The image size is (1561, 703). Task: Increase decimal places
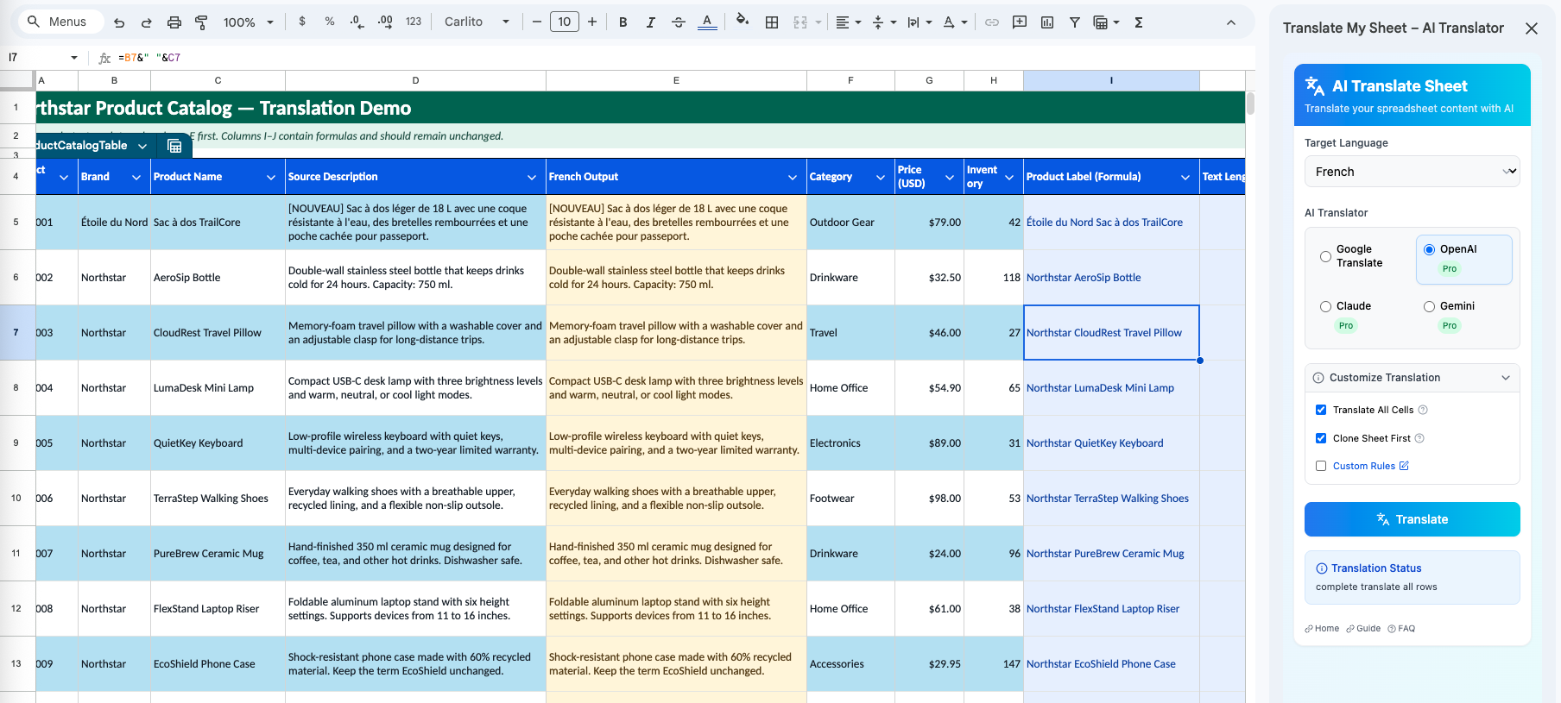pyautogui.click(x=385, y=22)
